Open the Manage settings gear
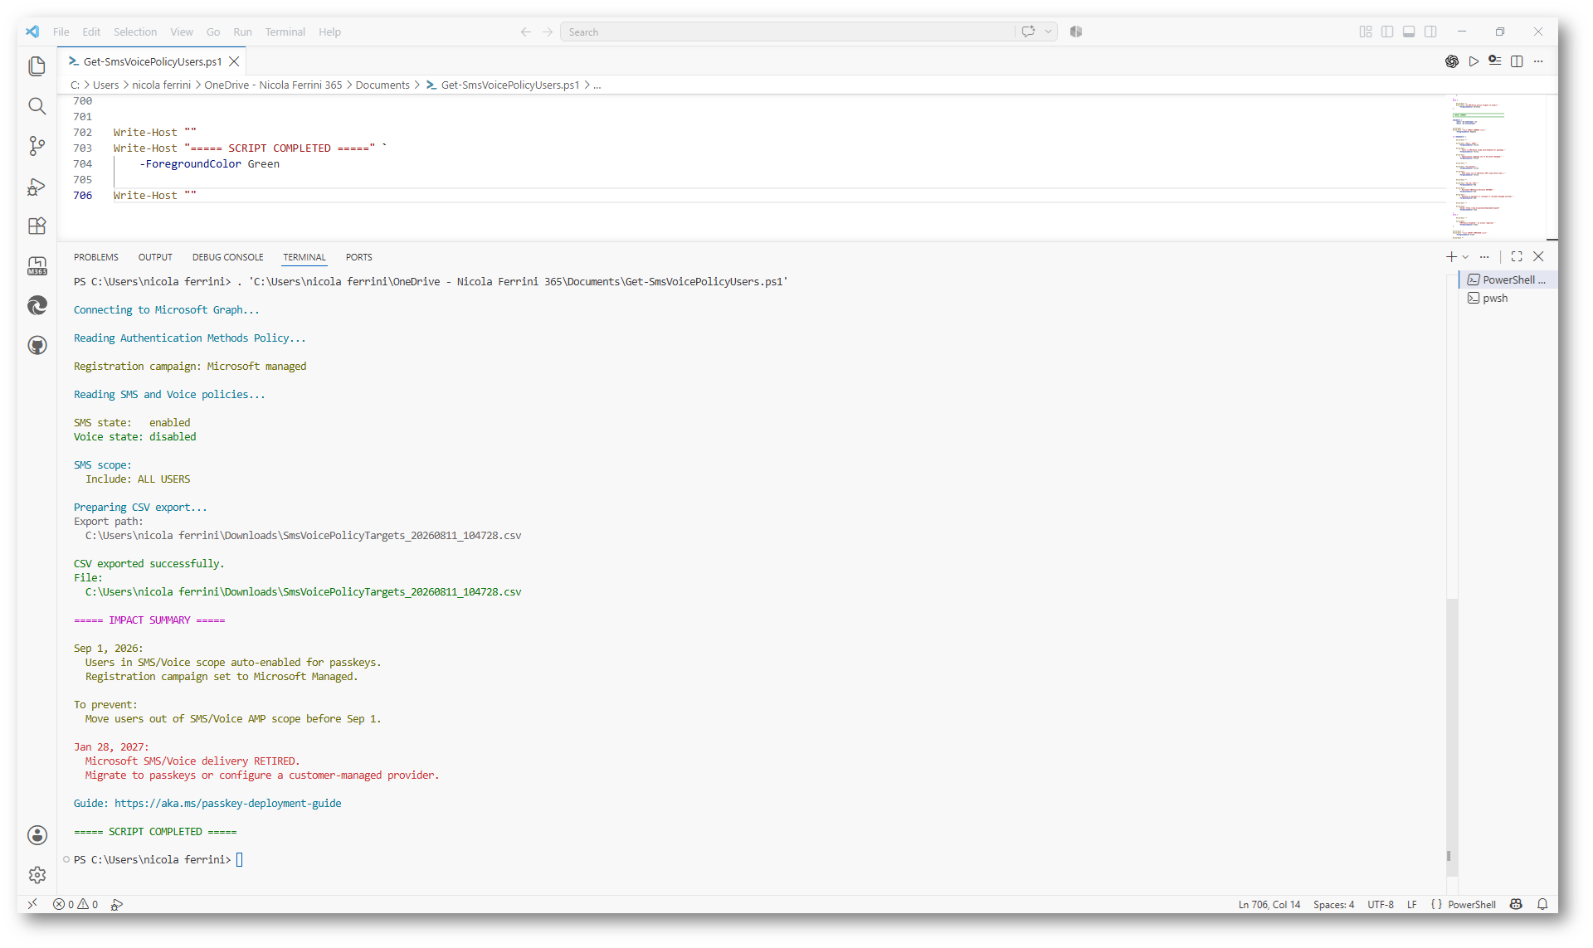The image size is (1593, 948). [37, 875]
